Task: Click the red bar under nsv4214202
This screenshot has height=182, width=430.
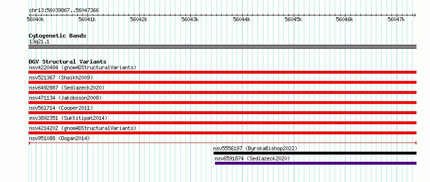Action: (222, 133)
